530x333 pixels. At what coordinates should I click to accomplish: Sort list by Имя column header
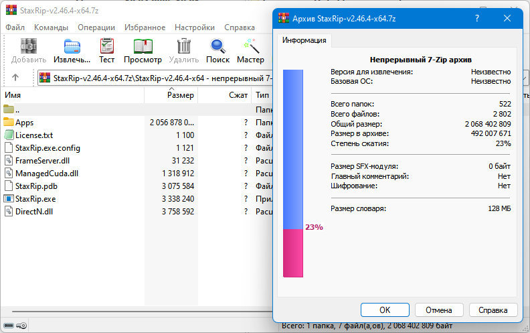click(72, 95)
